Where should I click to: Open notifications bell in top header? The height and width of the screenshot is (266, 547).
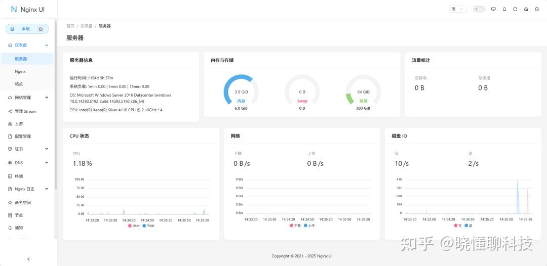(504, 10)
